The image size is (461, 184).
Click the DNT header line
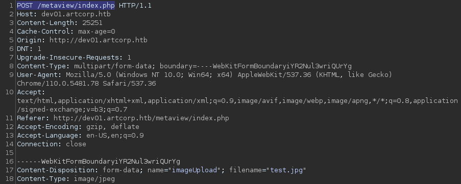[x=29, y=49]
